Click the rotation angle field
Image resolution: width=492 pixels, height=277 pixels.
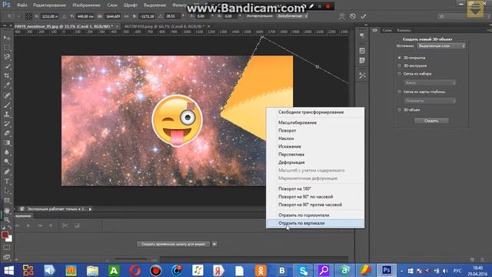[x=172, y=16]
